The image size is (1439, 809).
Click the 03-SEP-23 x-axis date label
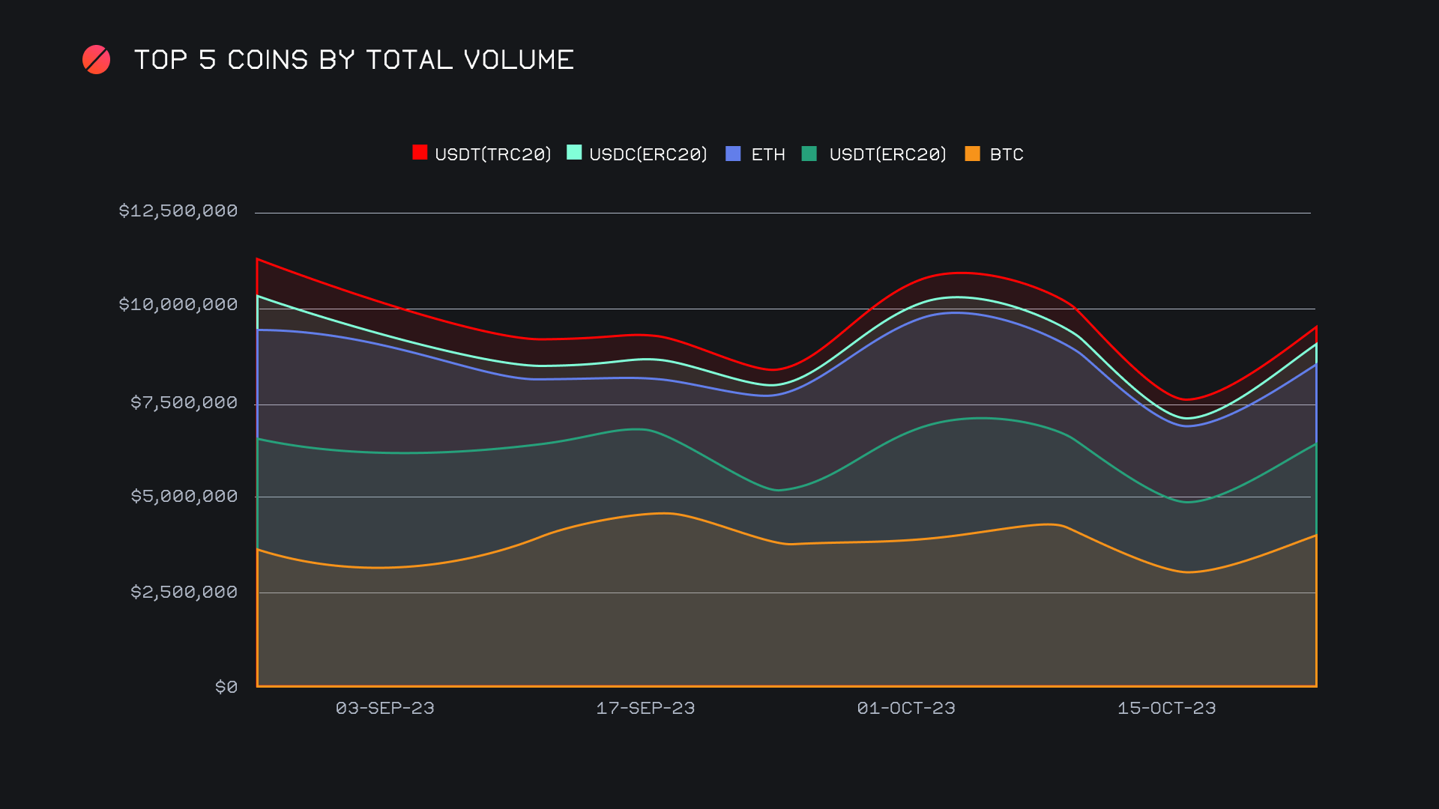click(384, 708)
